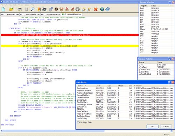Click the second yellow magnifier watcher icon

click(90, 9)
